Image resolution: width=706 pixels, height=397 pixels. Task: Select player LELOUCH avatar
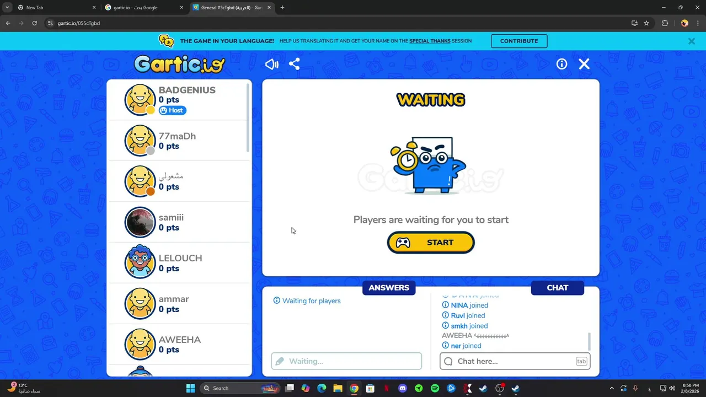(140, 263)
